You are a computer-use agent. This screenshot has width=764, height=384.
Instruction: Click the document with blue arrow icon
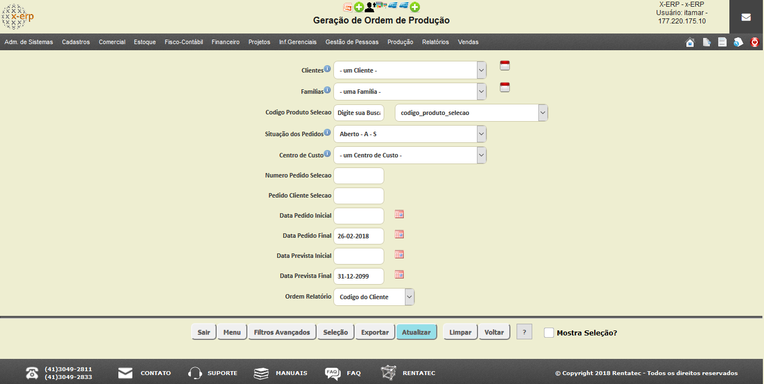706,42
